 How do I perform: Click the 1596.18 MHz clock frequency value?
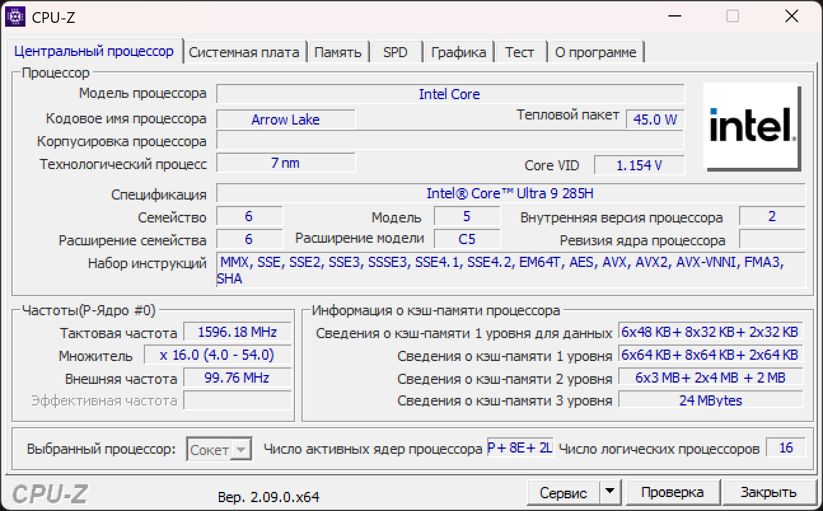tap(237, 332)
